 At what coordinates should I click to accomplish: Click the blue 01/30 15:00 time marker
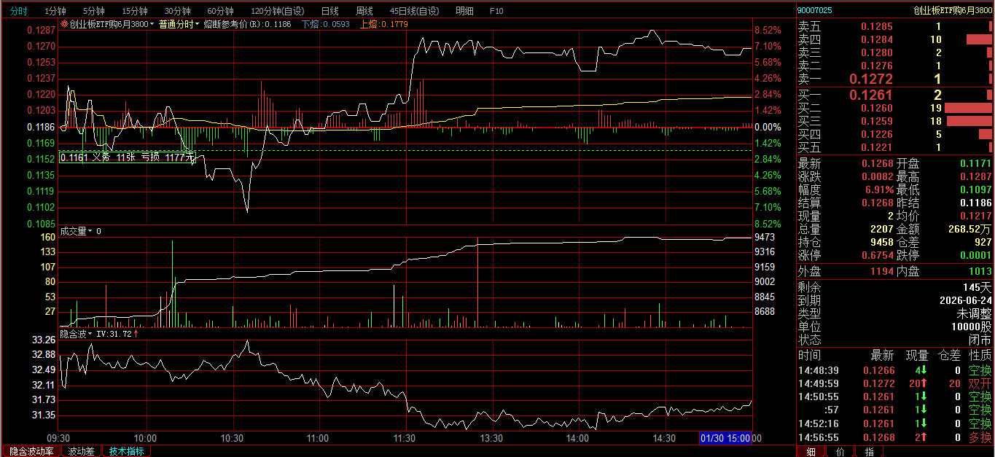pos(725,438)
